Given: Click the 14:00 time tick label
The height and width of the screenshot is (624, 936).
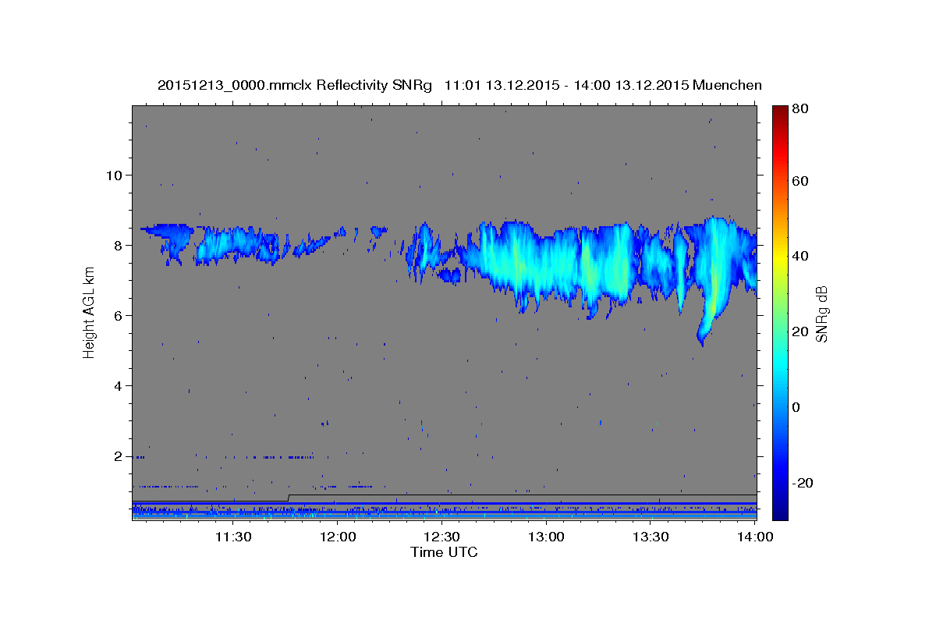Looking at the screenshot, I should click(x=754, y=537).
